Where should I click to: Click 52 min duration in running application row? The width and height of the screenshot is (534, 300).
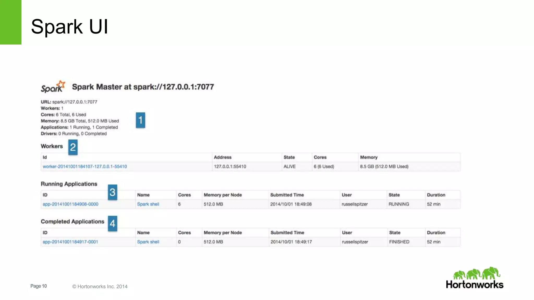click(434, 204)
